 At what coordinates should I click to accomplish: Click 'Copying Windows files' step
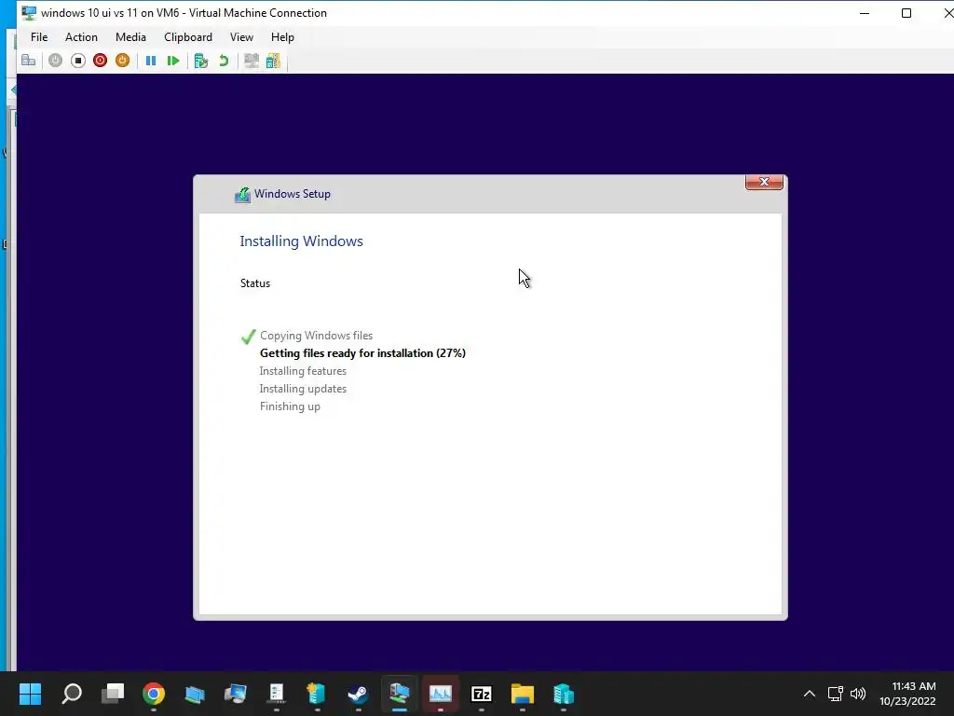click(317, 336)
